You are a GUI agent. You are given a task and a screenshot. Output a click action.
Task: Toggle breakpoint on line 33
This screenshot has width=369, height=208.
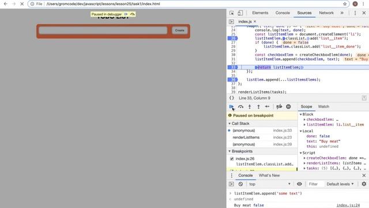point(232,68)
